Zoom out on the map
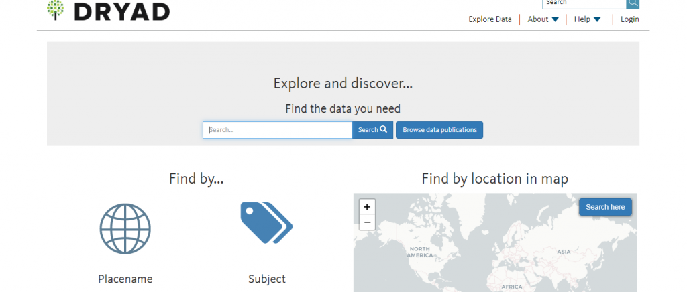The image size is (687, 292). coord(367,222)
